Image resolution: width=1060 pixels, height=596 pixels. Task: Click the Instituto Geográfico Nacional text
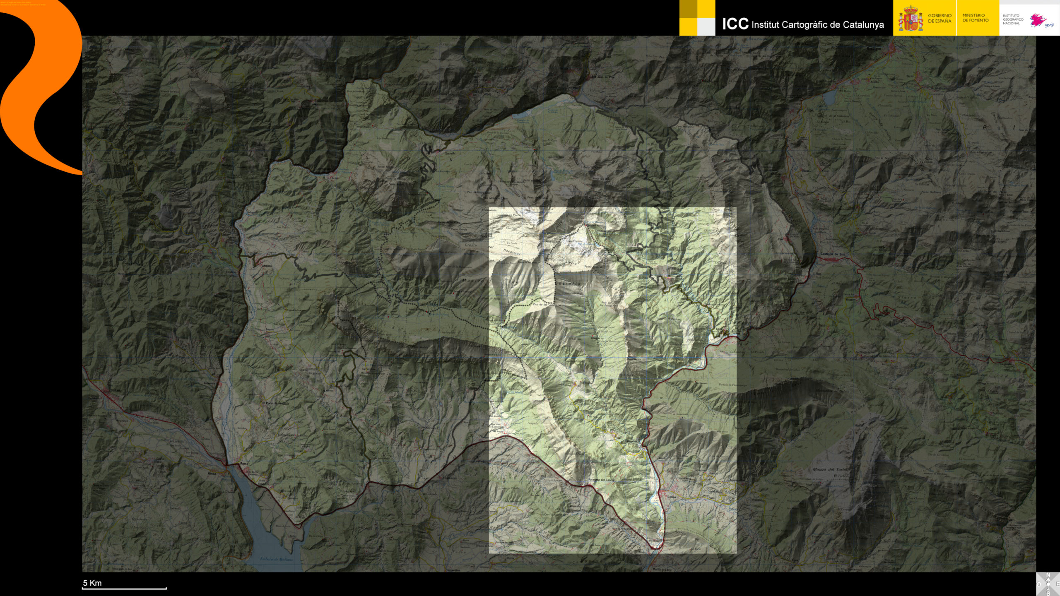coord(1013,19)
